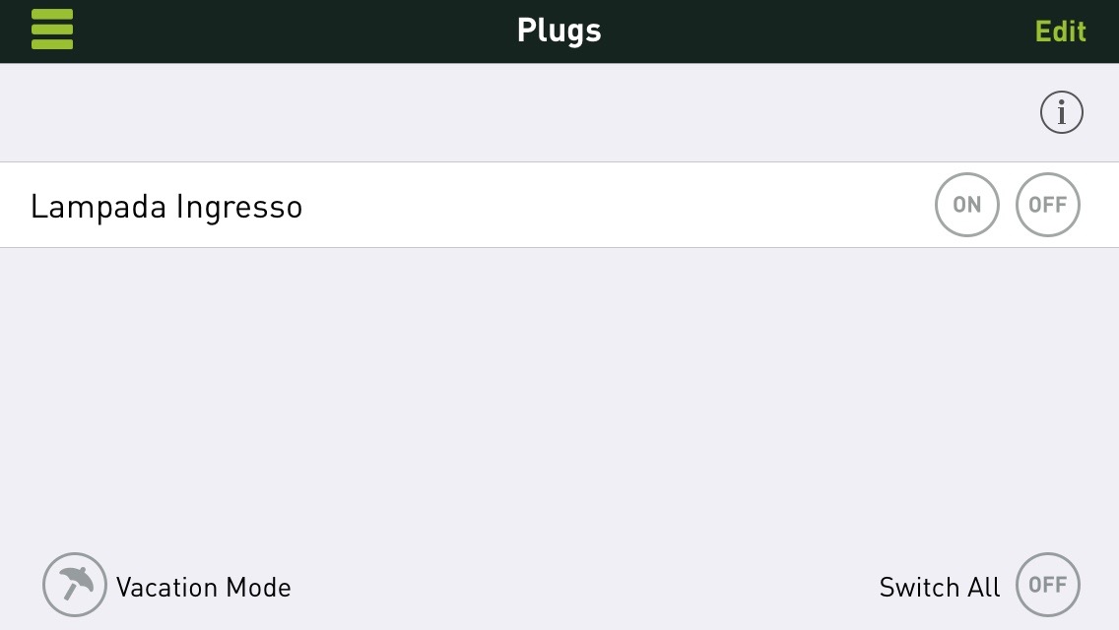Open the hamburger menu
Image resolution: width=1119 pixels, height=630 pixels.
pos(52,30)
